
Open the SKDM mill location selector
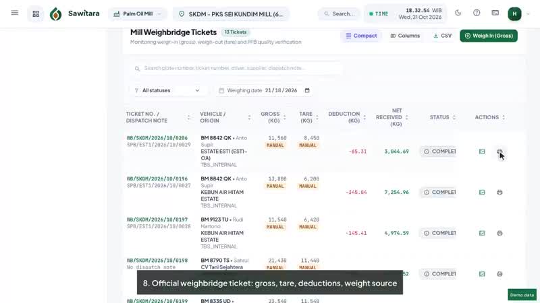tap(231, 14)
